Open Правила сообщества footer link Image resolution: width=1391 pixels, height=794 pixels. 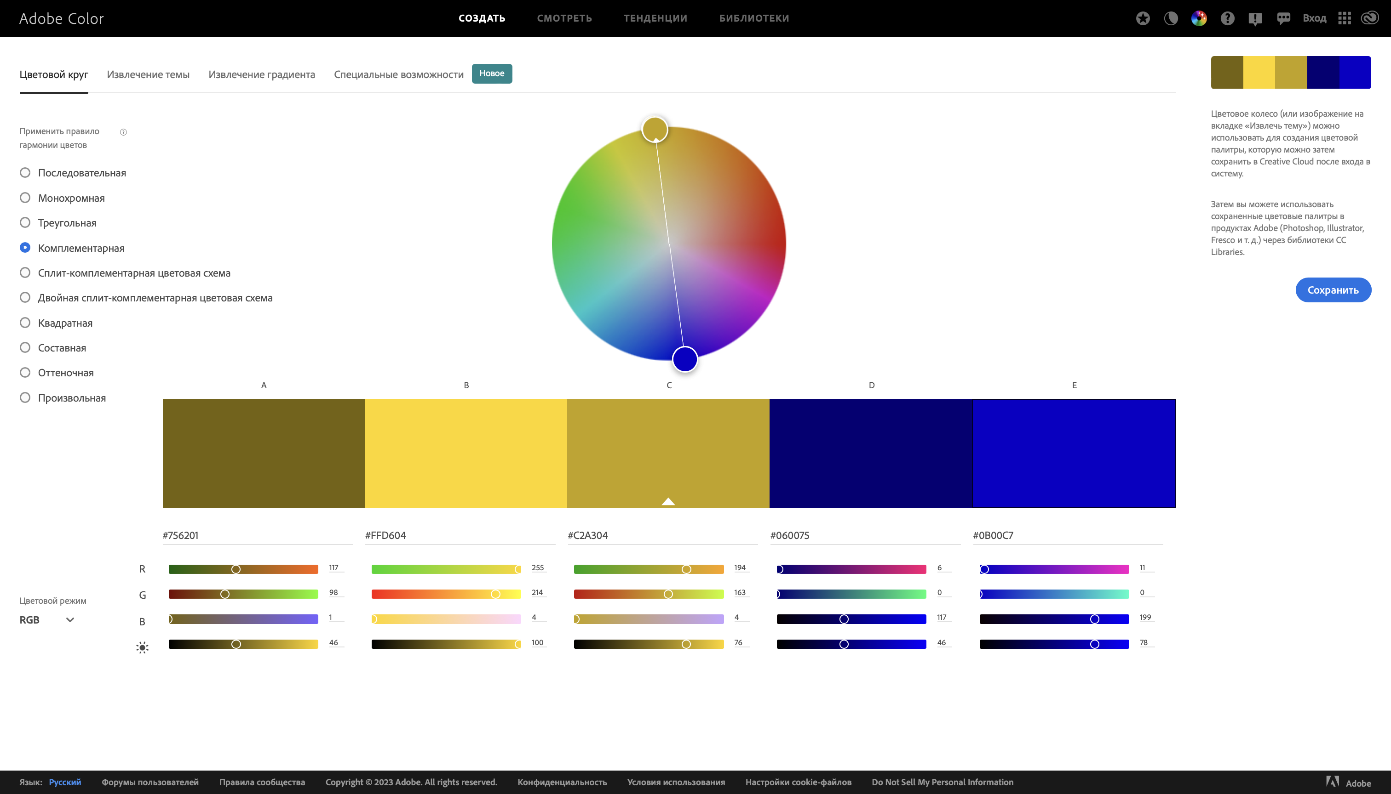point(262,782)
